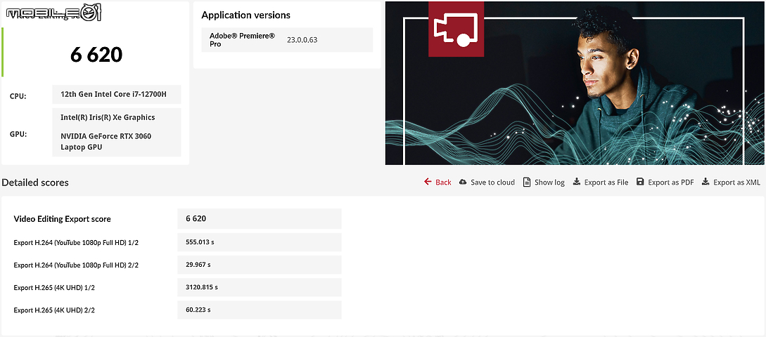
Task: Click the Export as PDF floppy icon
Action: tap(640, 182)
